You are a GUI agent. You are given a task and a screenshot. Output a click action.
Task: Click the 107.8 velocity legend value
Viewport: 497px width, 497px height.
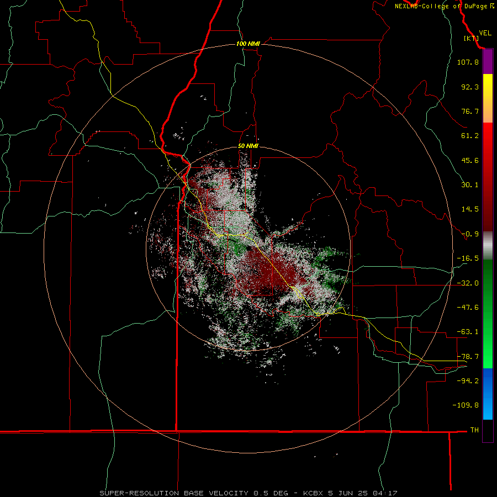(468, 62)
